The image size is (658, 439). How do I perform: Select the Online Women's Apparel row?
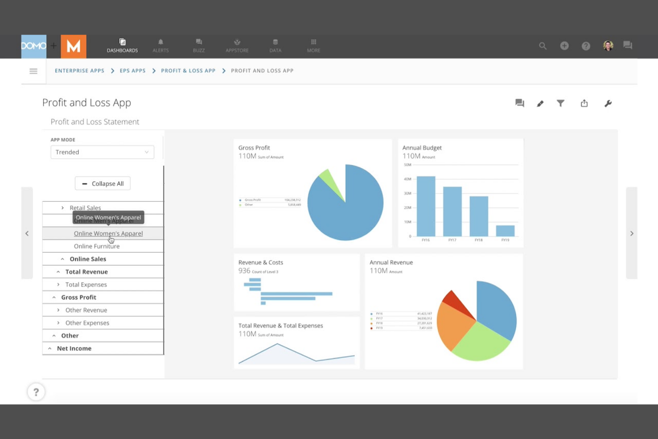pos(108,233)
